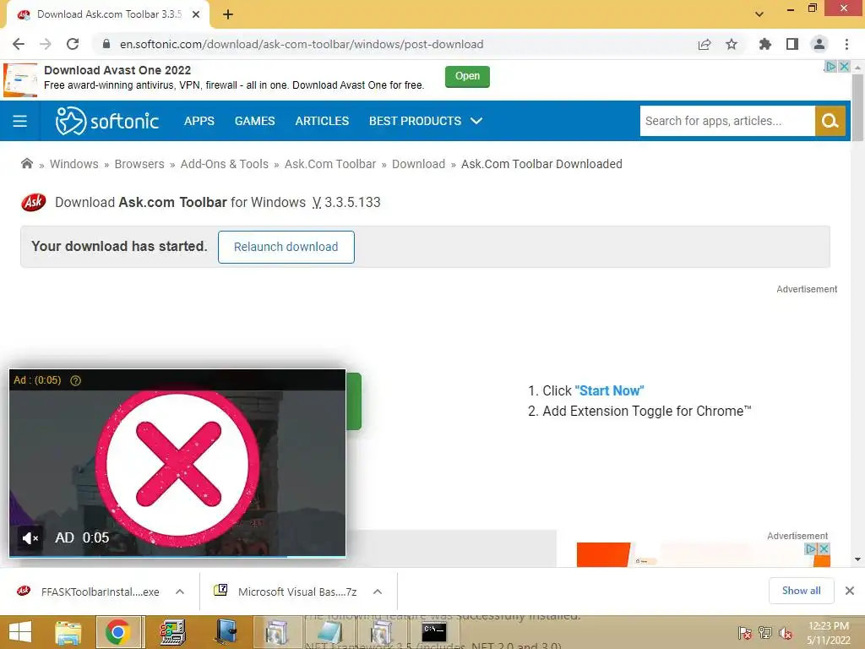The image size is (865, 649).
Task: Click the address bar URL
Action: coord(302,44)
